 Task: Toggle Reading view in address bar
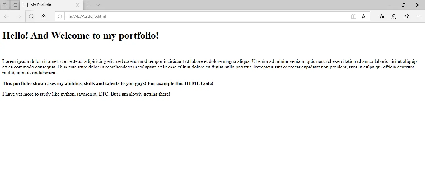click(353, 16)
